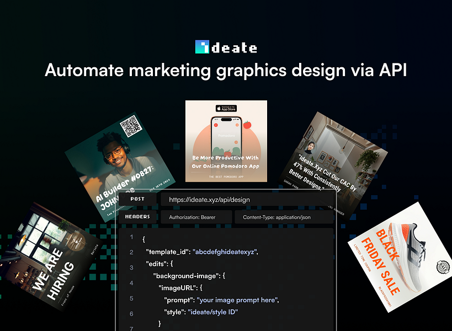Image resolution: width=452 pixels, height=331 pixels.
Task: Click the "template_id" key in code
Action: coord(168,252)
